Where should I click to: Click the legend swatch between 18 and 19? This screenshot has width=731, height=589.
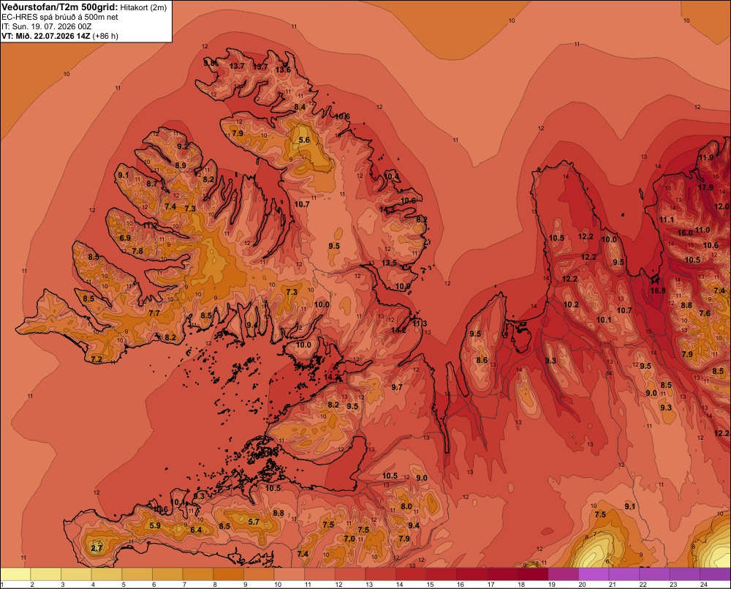click(533, 574)
